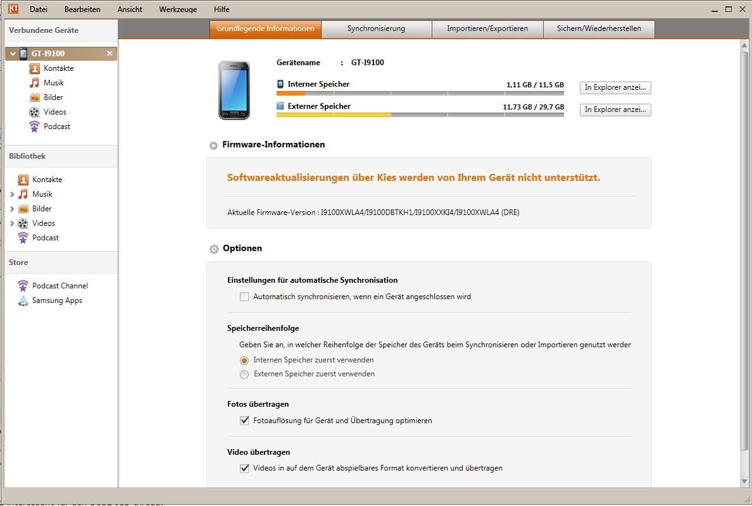
Task: Select Podcast under GT-I9100
Action: click(57, 126)
